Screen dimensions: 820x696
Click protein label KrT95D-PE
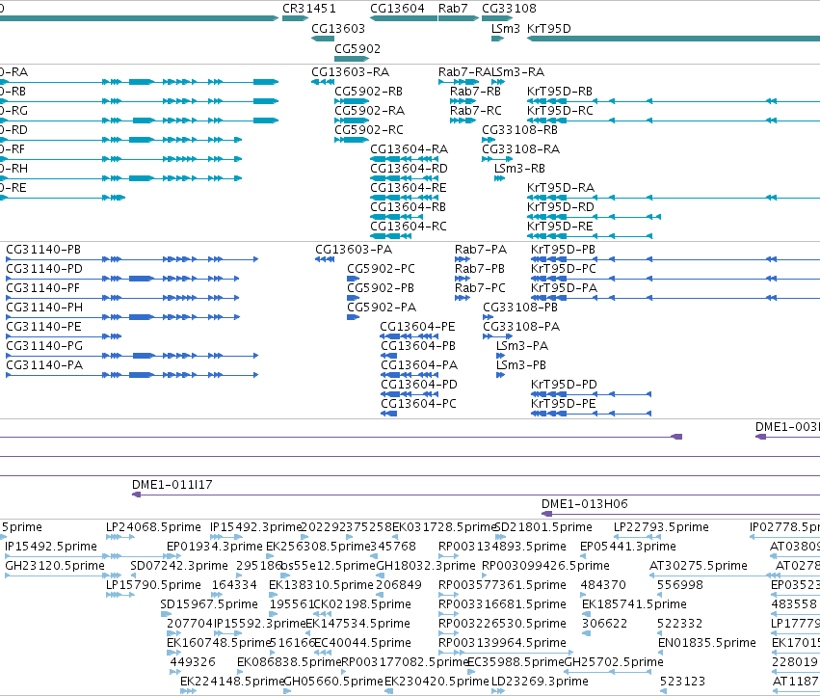pos(564,404)
